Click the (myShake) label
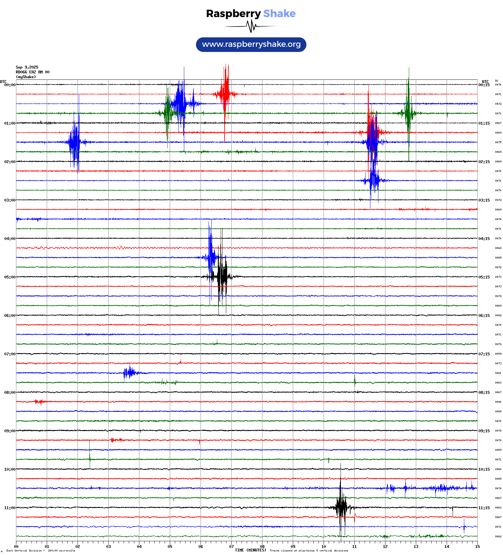This screenshot has height=555, width=503. (x=26, y=77)
